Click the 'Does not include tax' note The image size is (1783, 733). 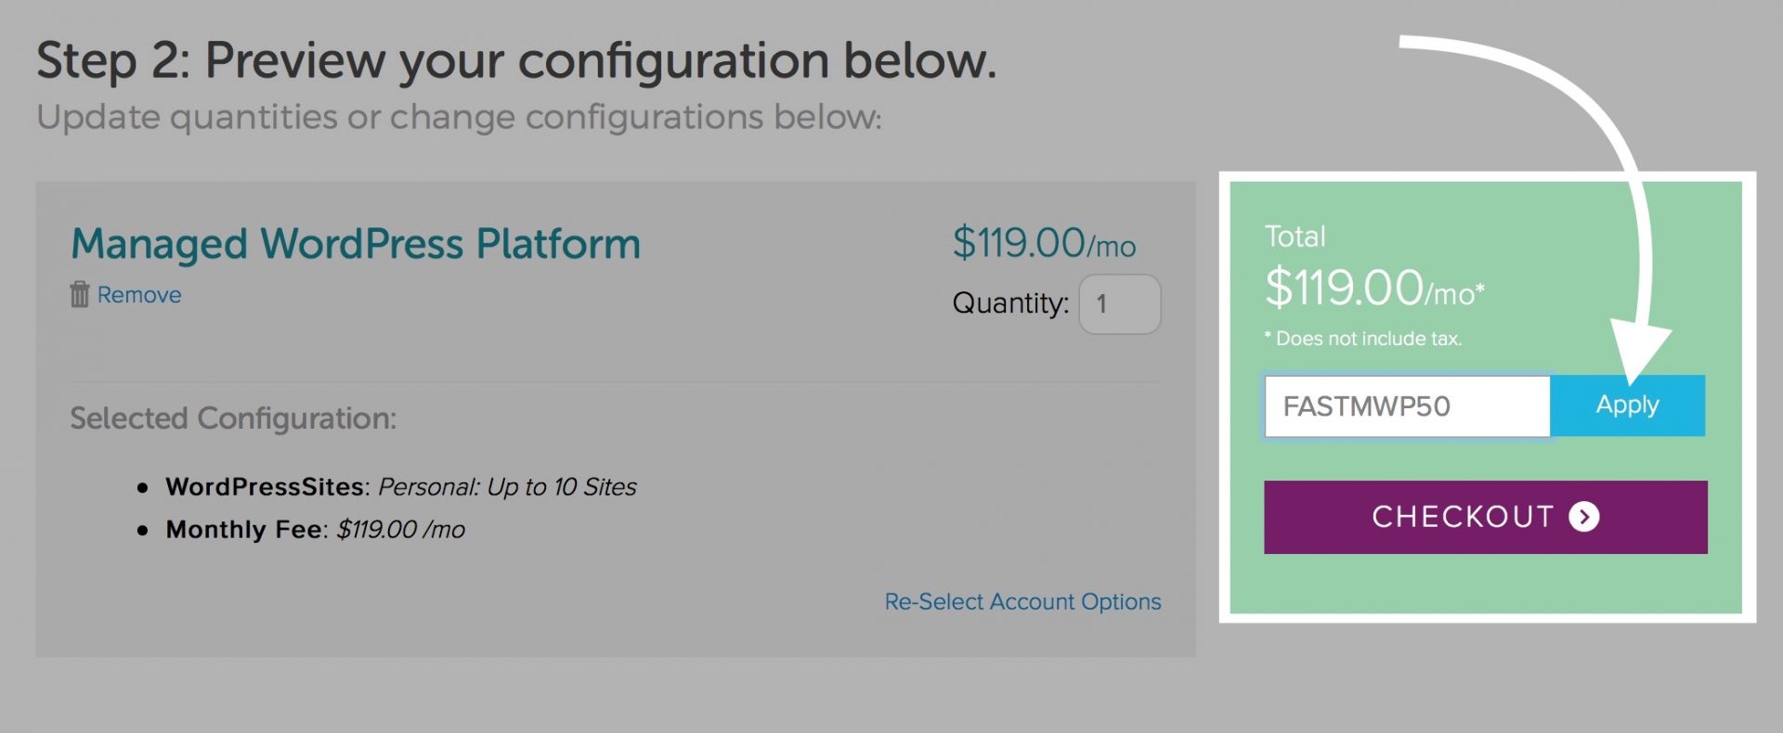pyautogui.click(x=1363, y=339)
